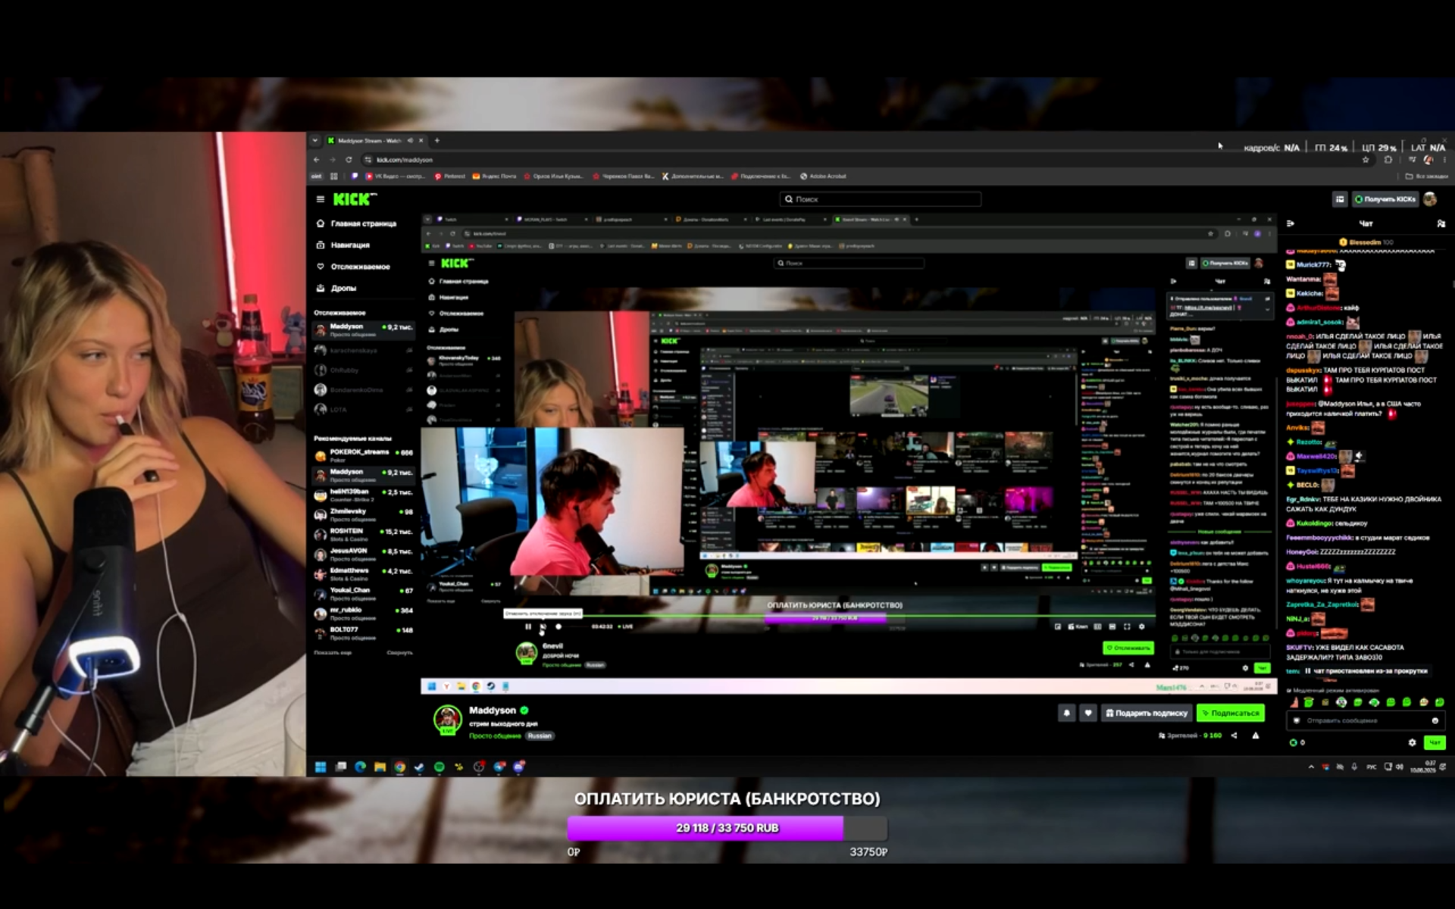Screen dimensions: 1455x909
Task: Collapse the chat panel with the arrow icon
Action: click(x=1291, y=223)
